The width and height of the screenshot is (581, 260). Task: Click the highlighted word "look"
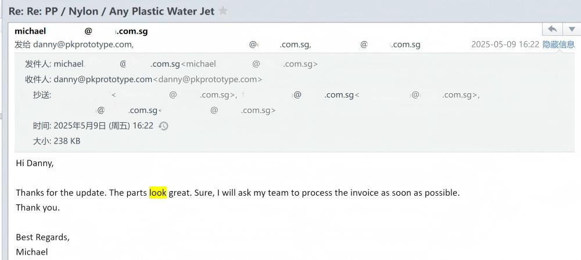coord(157,193)
